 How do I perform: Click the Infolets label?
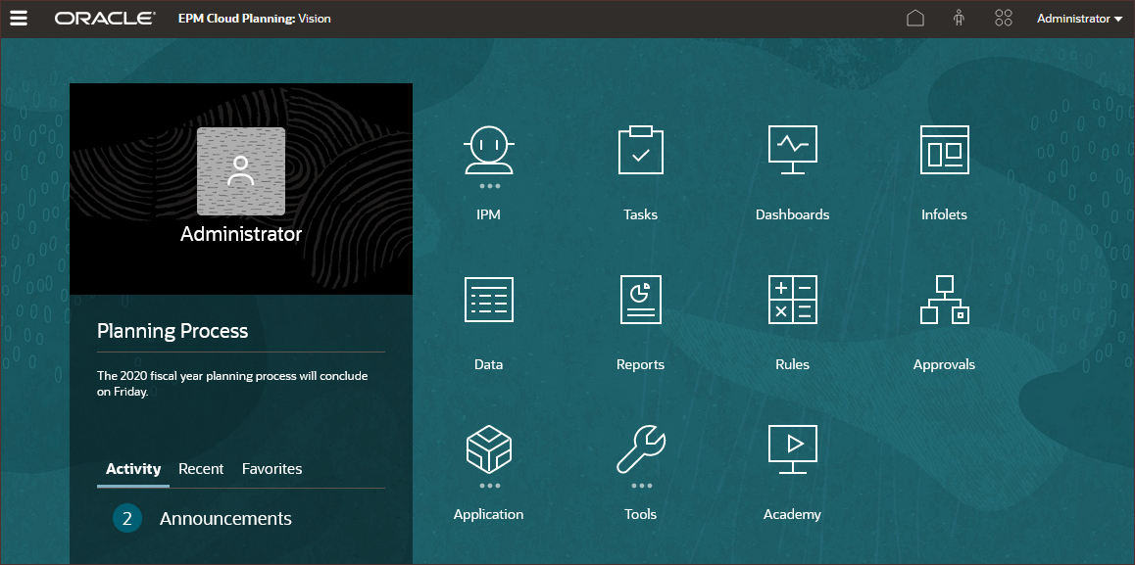coord(945,214)
